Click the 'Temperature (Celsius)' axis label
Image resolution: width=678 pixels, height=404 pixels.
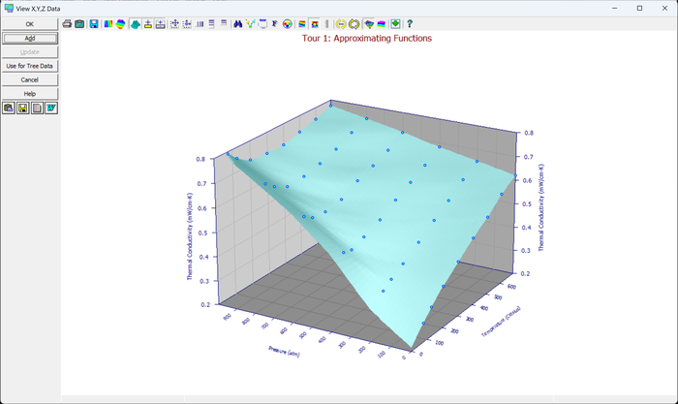(501, 322)
